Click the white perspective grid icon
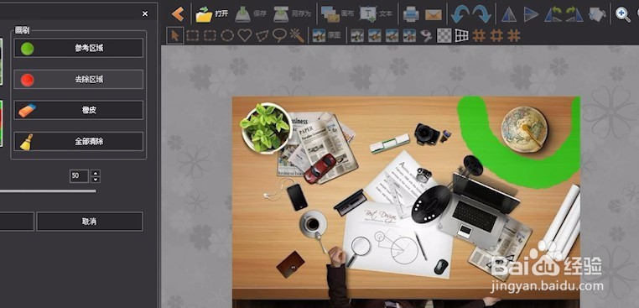 point(462,35)
